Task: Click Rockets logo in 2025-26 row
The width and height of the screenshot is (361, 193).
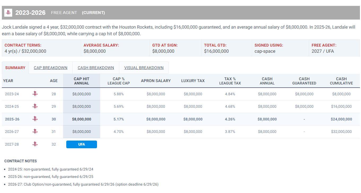Action: (35, 119)
